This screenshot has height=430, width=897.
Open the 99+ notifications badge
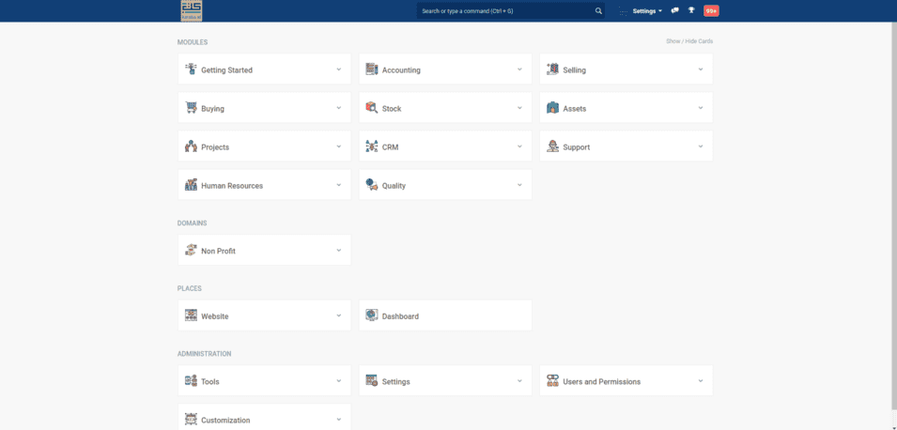click(711, 11)
